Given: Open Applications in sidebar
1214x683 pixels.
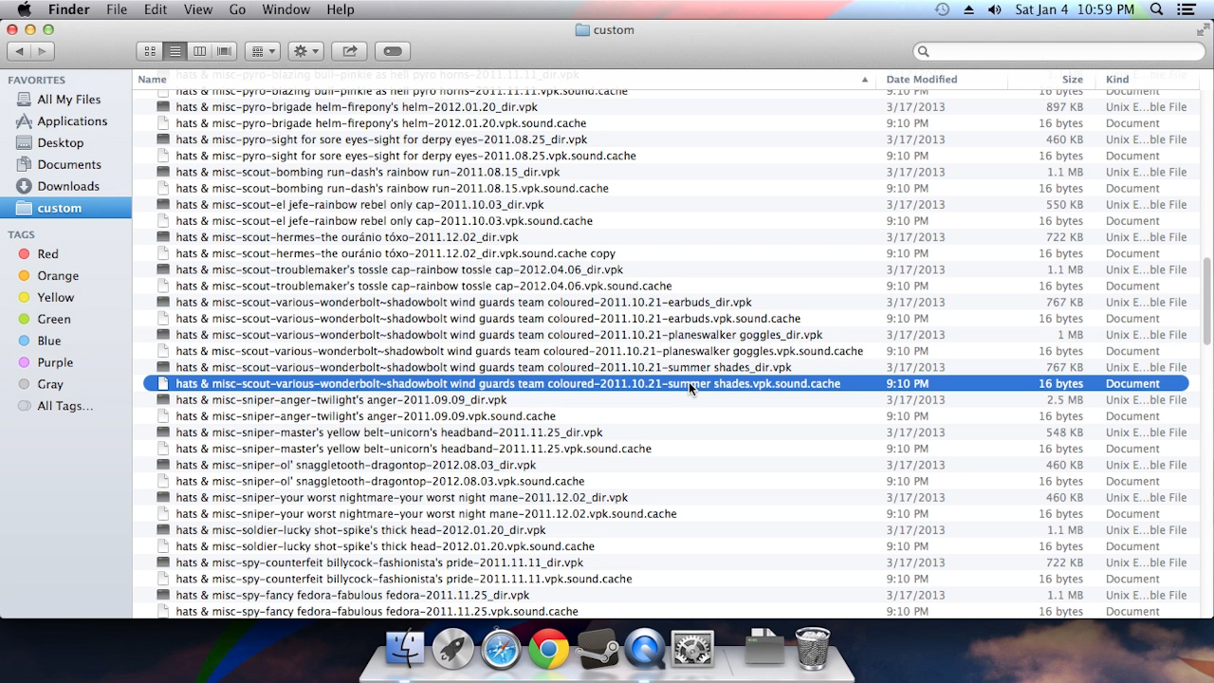Looking at the screenshot, I should click(x=72, y=121).
